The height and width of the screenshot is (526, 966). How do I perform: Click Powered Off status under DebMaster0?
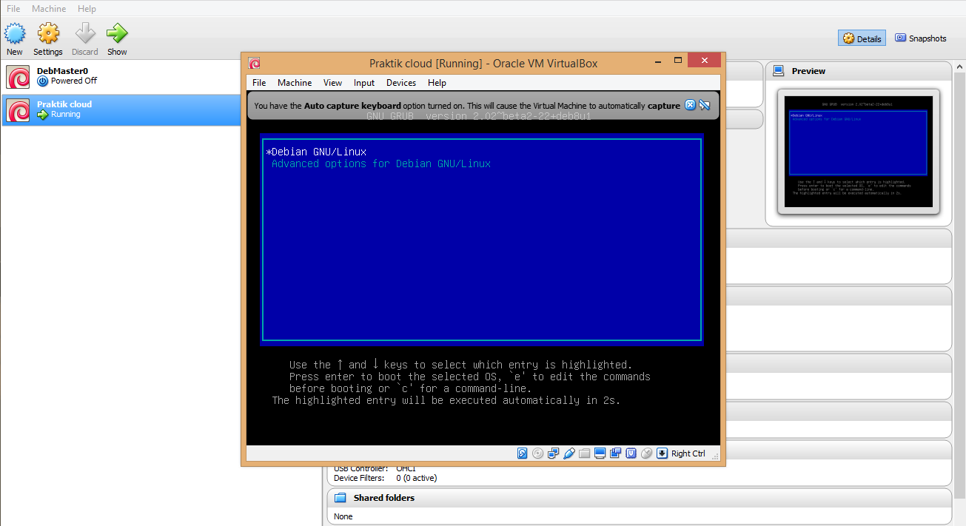(74, 81)
